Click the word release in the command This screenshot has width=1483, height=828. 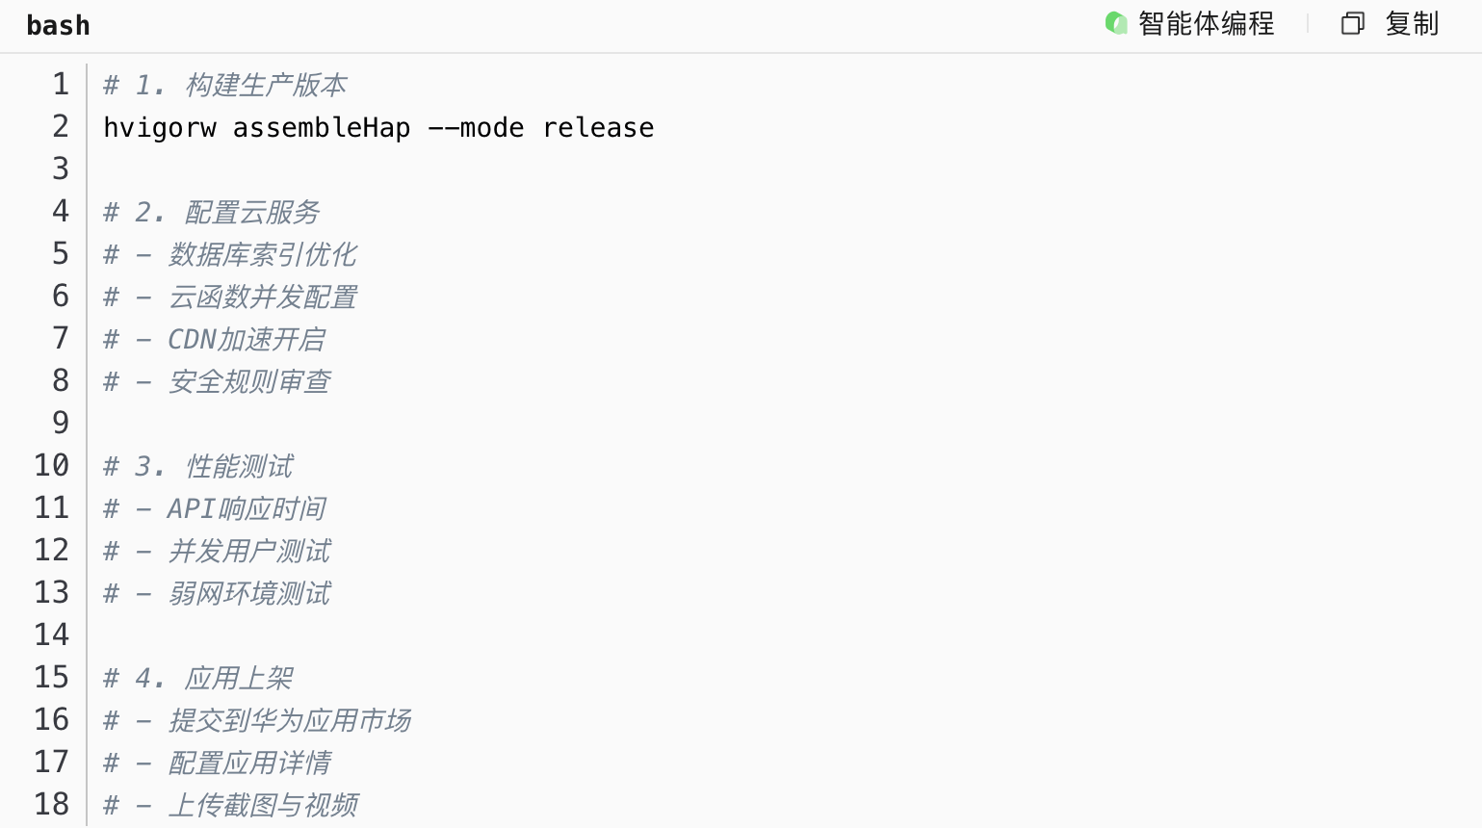point(598,128)
